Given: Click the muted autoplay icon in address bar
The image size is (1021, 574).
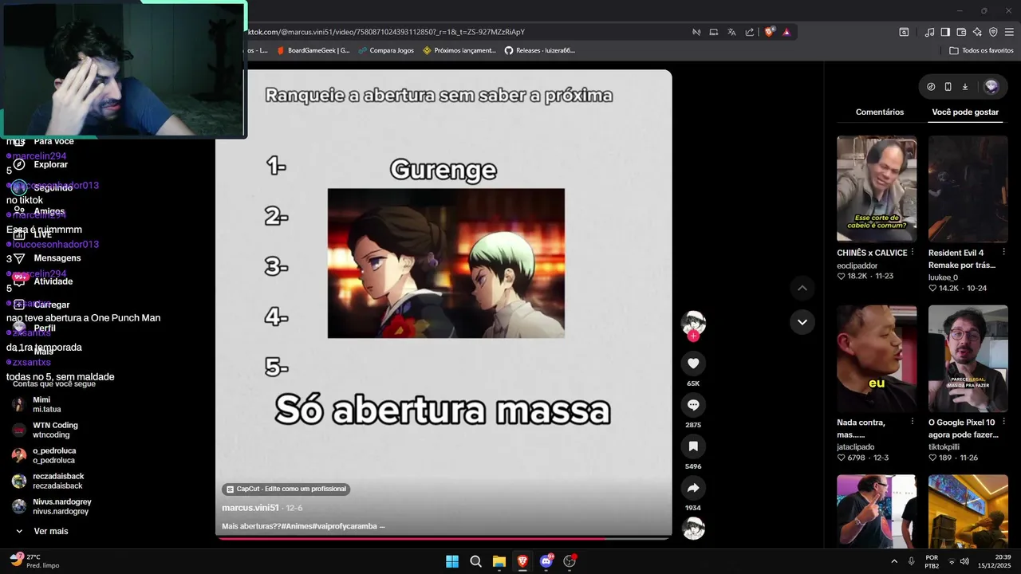Looking at the screenshot, I should (696, 32).
